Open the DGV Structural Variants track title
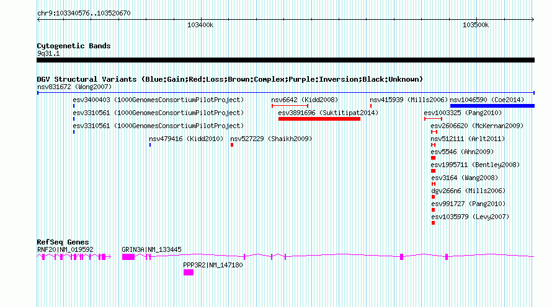Viewport: 552px width, 307px height. coord(230,79)
